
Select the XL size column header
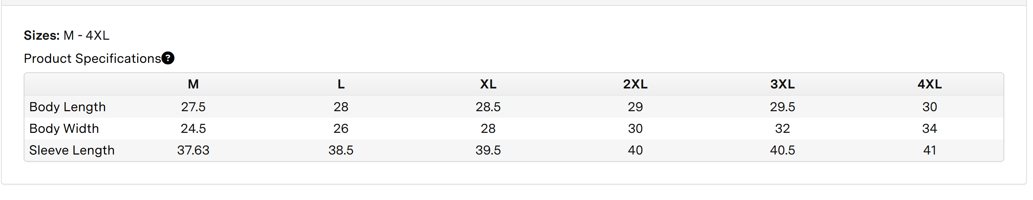pos(488,84)
